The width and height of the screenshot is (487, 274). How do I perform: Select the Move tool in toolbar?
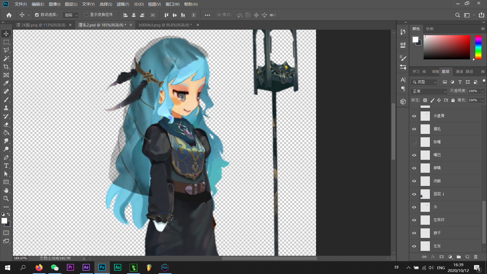pos(6,34)
